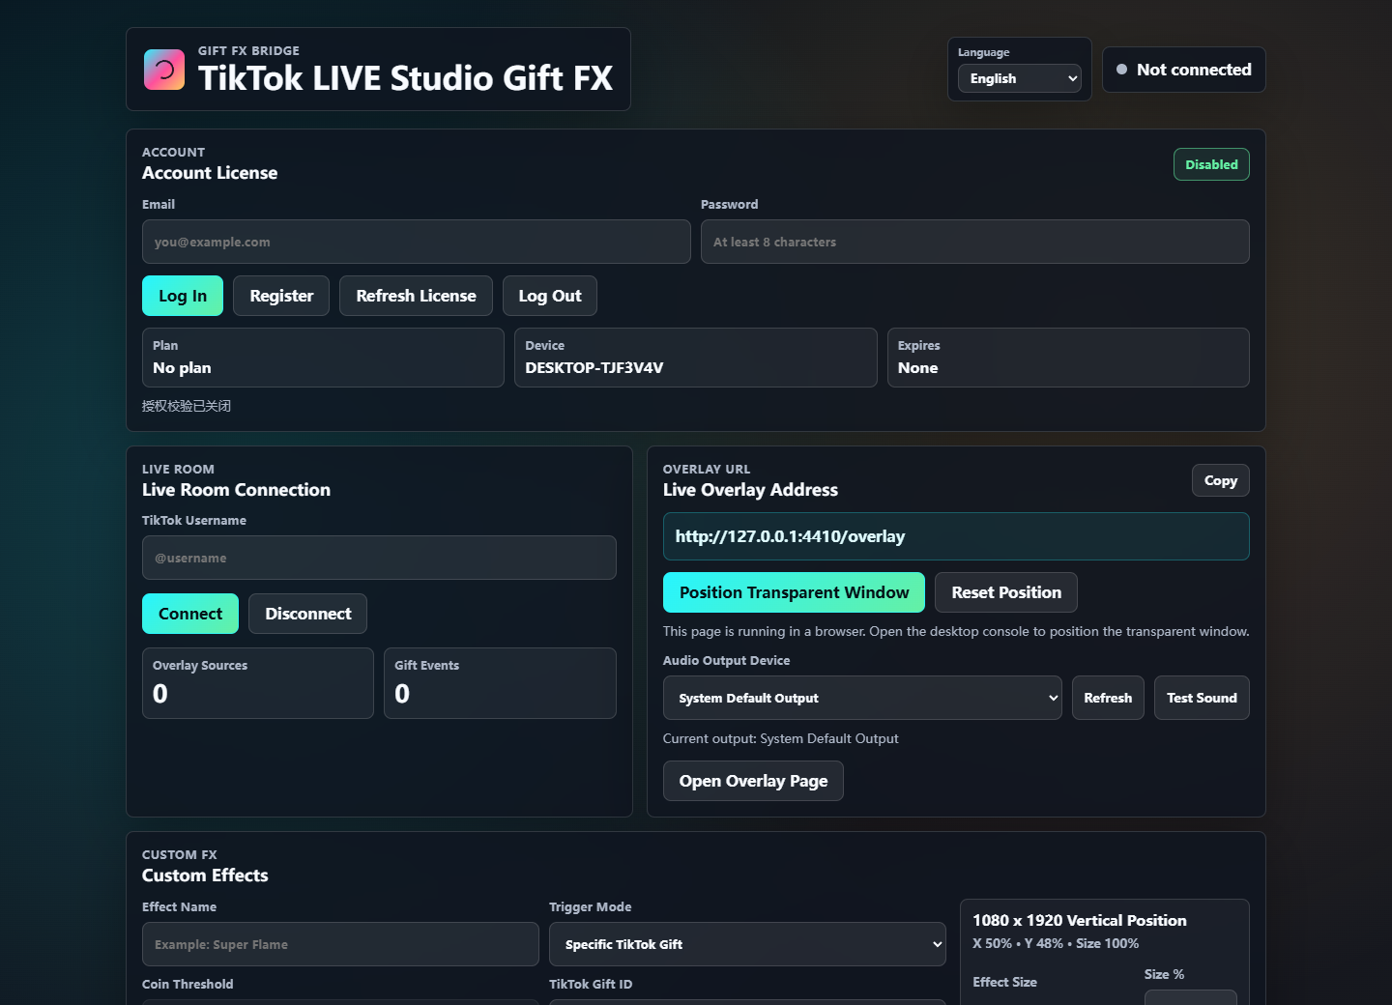This screenshot has height=1005, width=1392.
Task: Click the Disconnect button
Action: pyautogui.click(x=307, y=614)
